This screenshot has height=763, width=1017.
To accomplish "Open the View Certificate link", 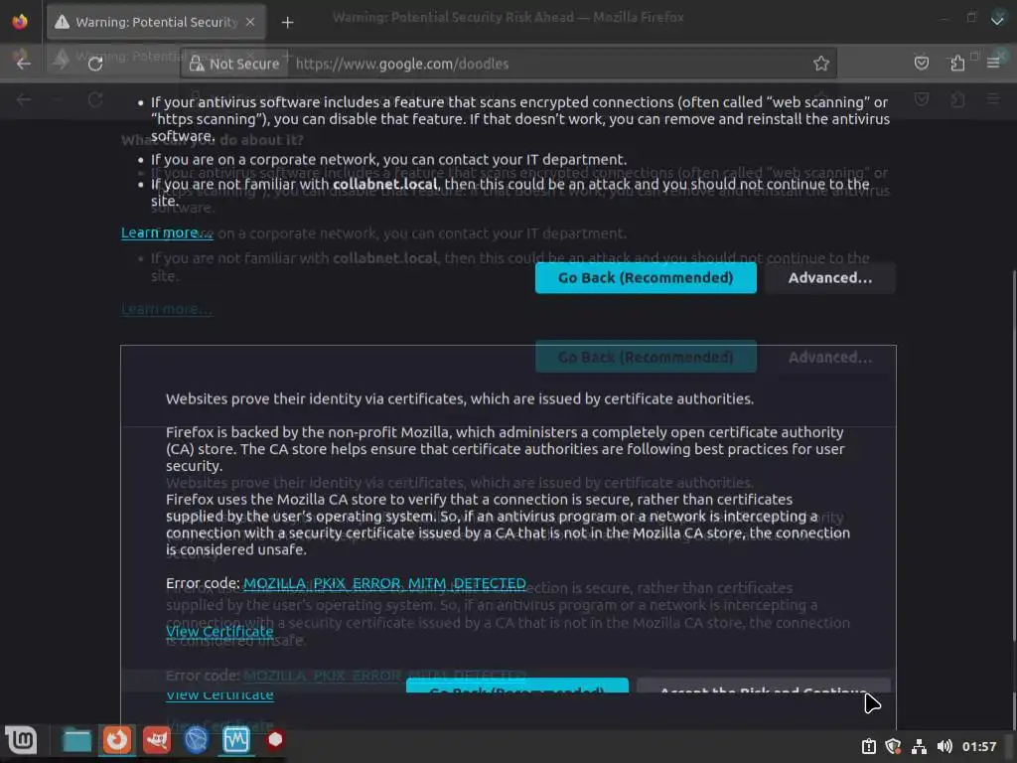I will coord(219,631).
